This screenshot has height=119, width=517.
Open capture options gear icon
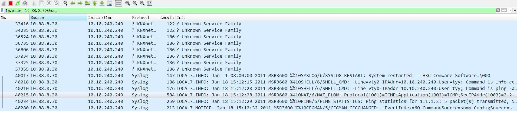(25, 3)
